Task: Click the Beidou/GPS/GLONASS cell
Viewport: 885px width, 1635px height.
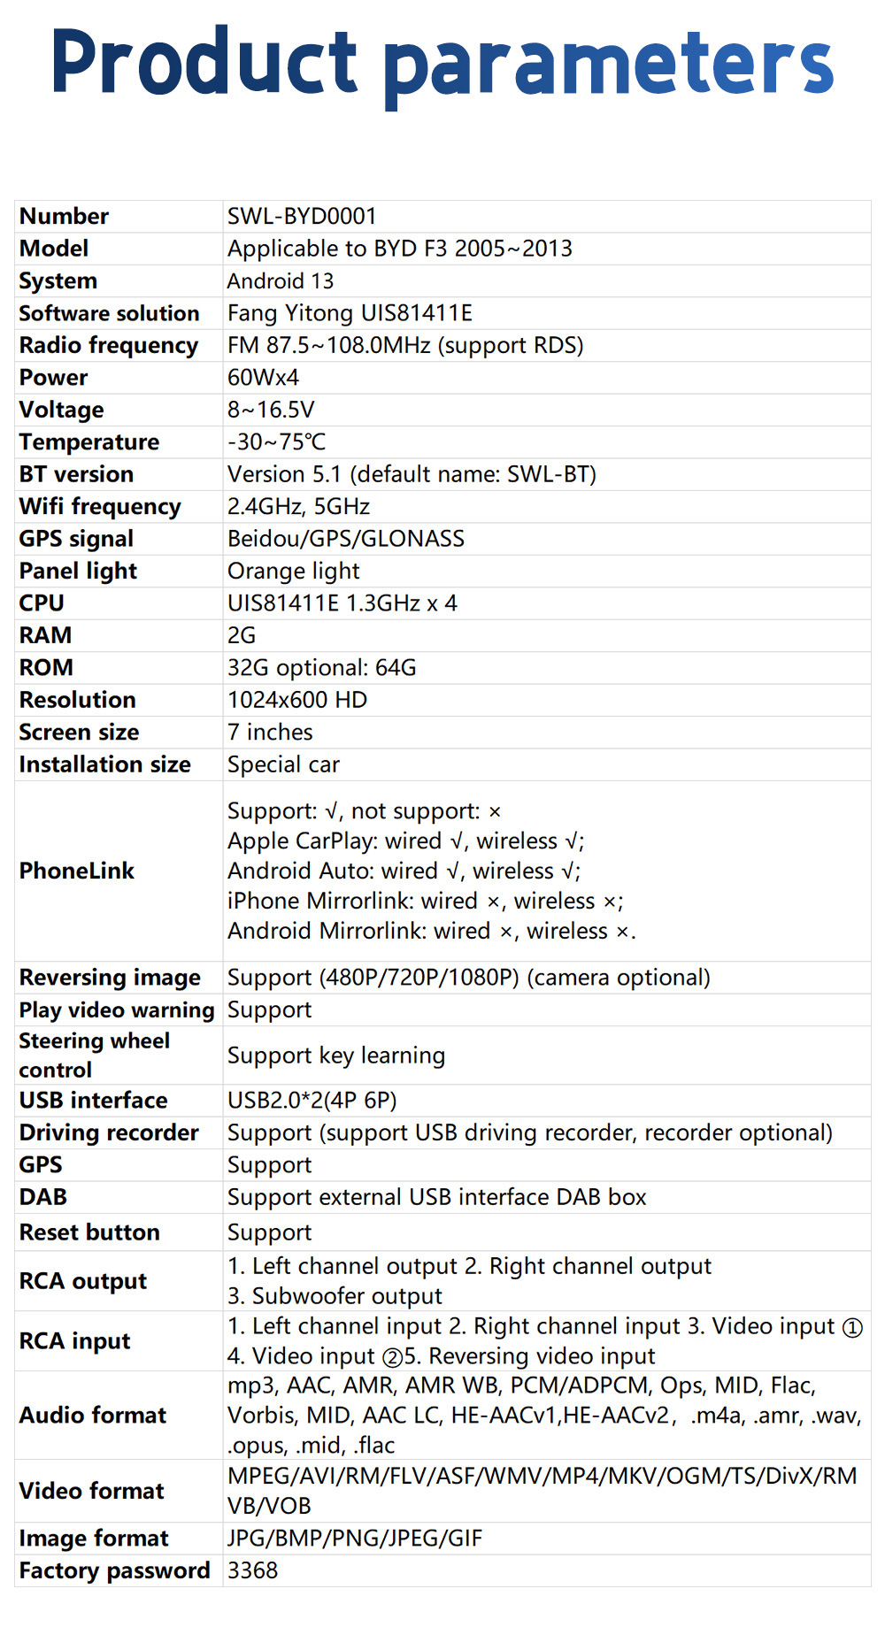Action: coord(345,539)
